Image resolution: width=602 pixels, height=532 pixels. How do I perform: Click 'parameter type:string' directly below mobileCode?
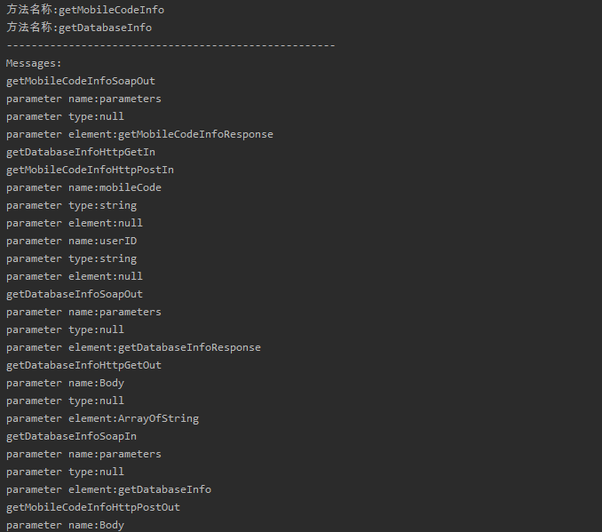point(71,205)
